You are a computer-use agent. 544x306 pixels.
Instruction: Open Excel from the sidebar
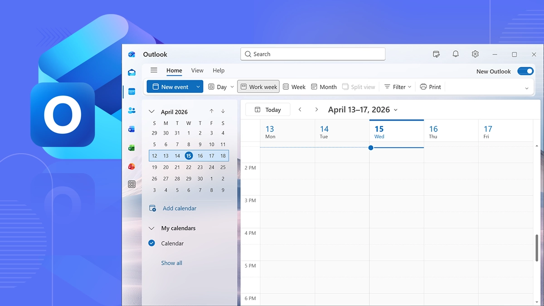click(131, 147)
